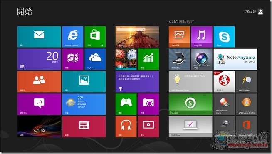Screen dimensions: 272x154
Task: Open the Weather tile showing 27°
Action: [84, 104]
